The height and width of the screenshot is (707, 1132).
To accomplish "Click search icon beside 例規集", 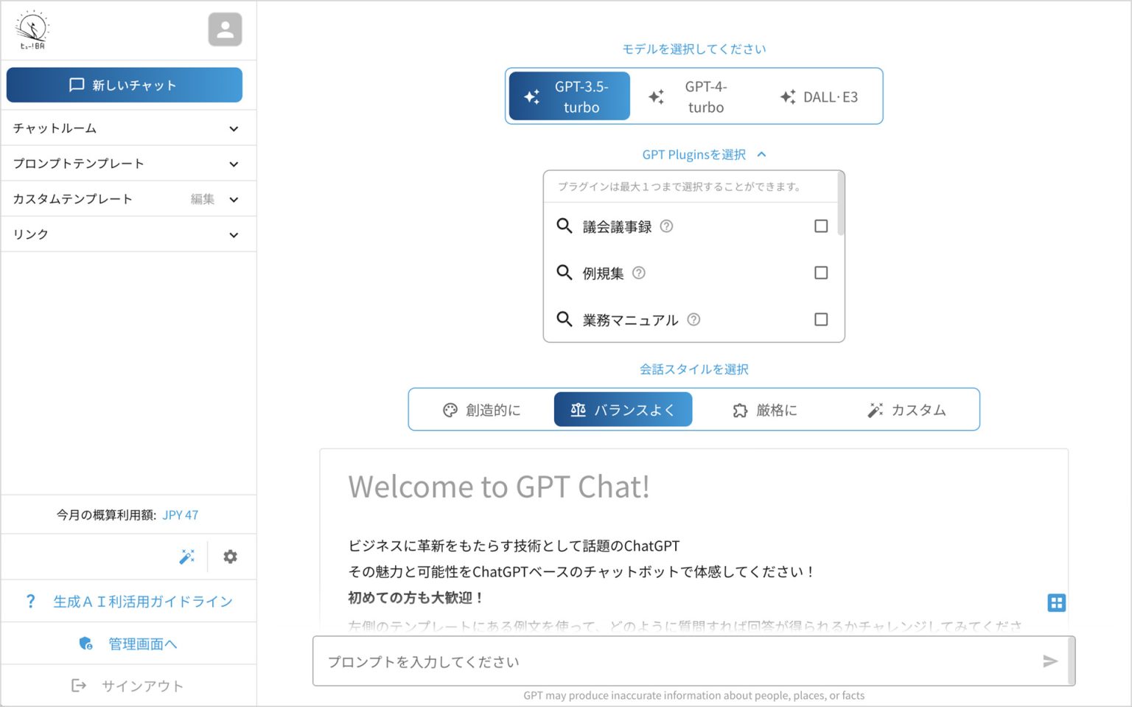I will coord(564,272).
